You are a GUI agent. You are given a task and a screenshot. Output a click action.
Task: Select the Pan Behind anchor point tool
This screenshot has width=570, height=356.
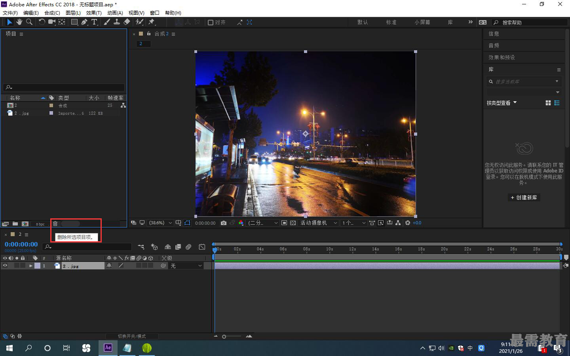pyautogui.click(x=62, y=22)
